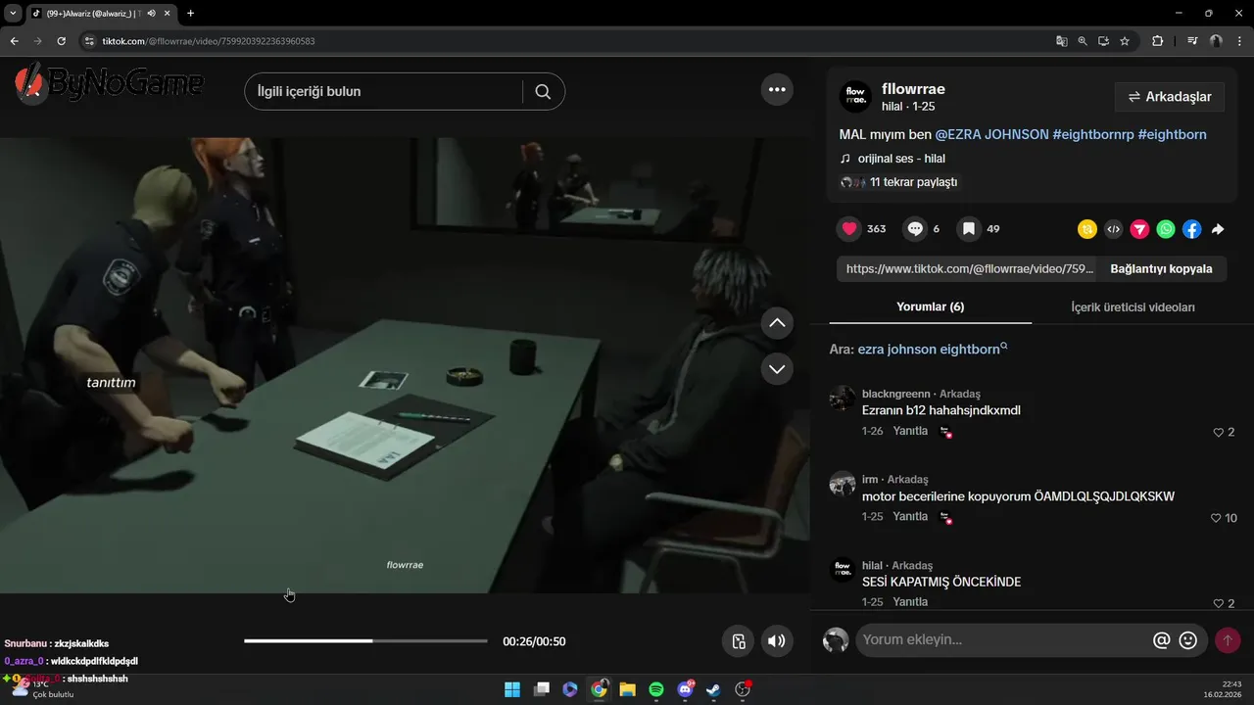
Task: Reply to irm's comment
Action: [910, 516]
